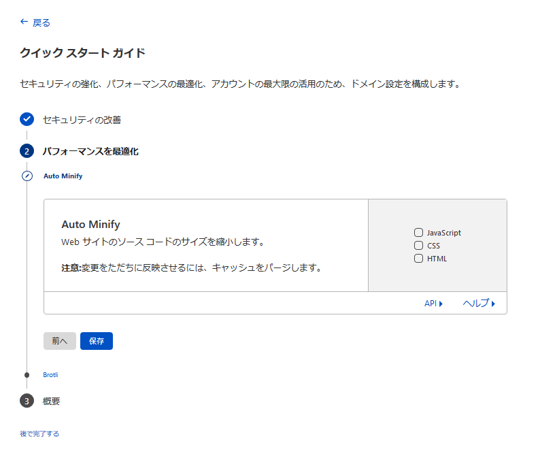Toggle the HTML minify checkbox
540x454 pixels.
(419, 258)
